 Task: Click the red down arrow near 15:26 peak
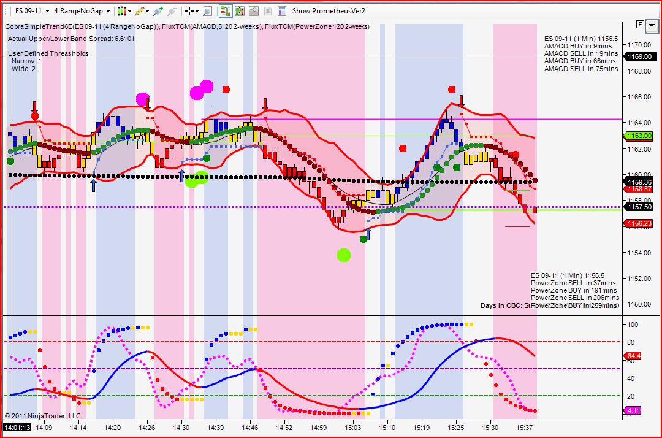462,101
